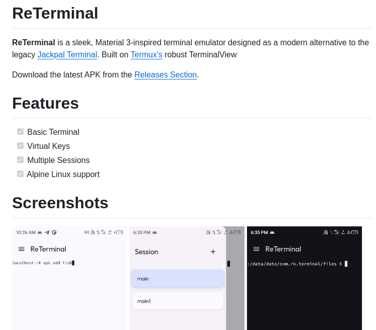Follow the Releases Section link

166,75
